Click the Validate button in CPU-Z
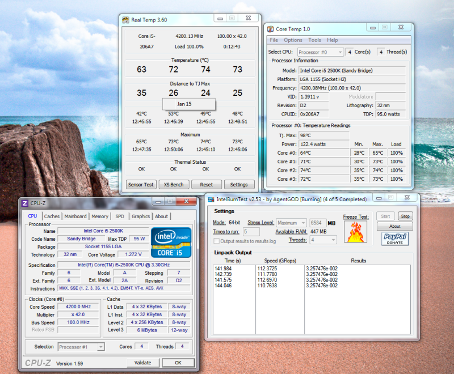Viewport: 454px width, 374px height. pyautogui.click(x=143, y=363)
